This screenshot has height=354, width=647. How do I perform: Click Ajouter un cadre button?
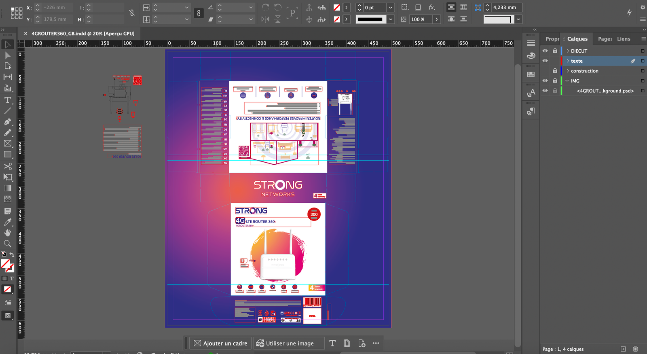tap(220, 343)
